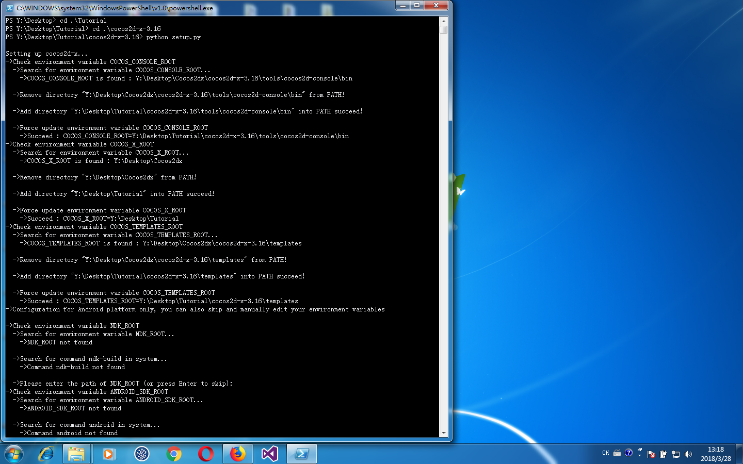The image size is (743, 464).
Task: Click the language bar restore icon
Action: 640,450
